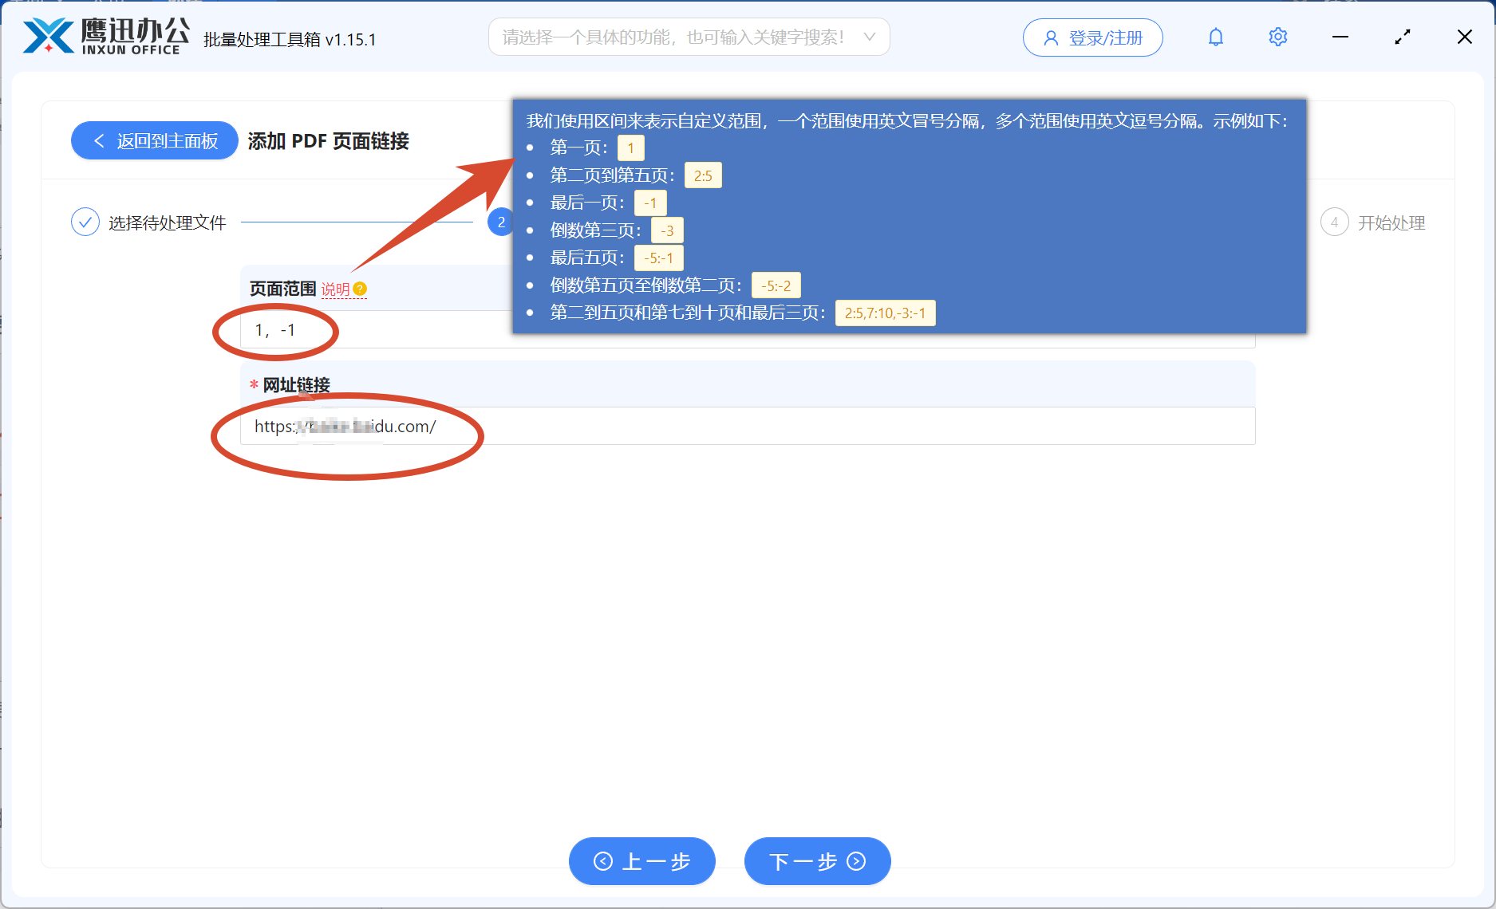Viewport: 1496px width, 909px height.
Task: Click the 开始处理 step label
Action: pyautogui.click(x=1391, y=222)
